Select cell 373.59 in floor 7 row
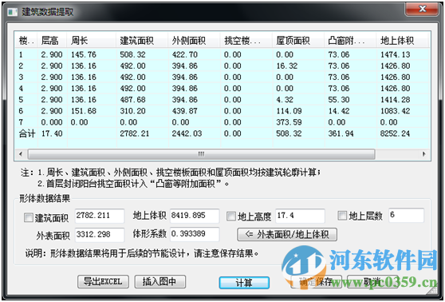 point(289,122)
